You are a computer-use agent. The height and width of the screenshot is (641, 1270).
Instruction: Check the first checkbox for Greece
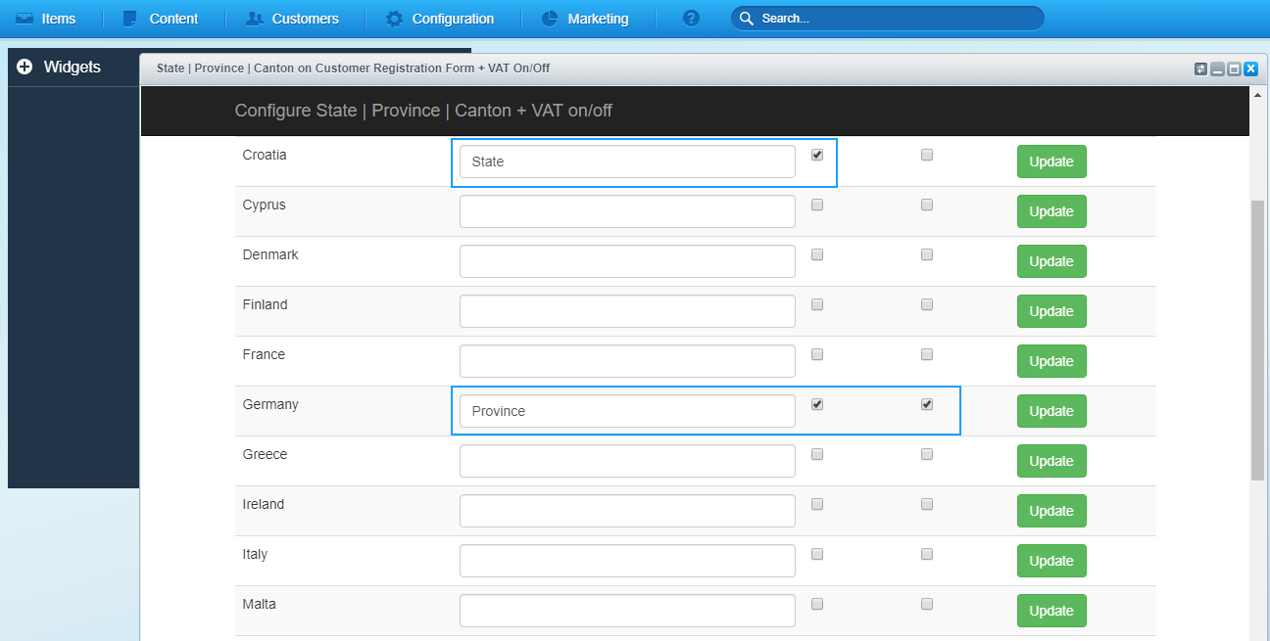817,454
